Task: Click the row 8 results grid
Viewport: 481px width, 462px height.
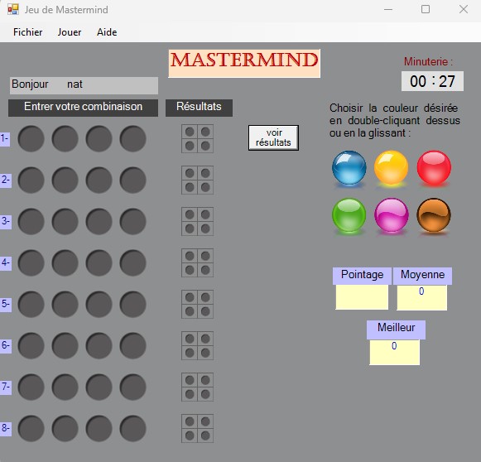Action: [197, 429]
